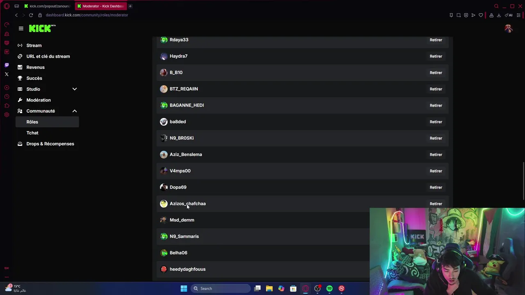The image size is (525, 295).
Task: Click the username heedydaghfouus
Action: coord(187,269)
